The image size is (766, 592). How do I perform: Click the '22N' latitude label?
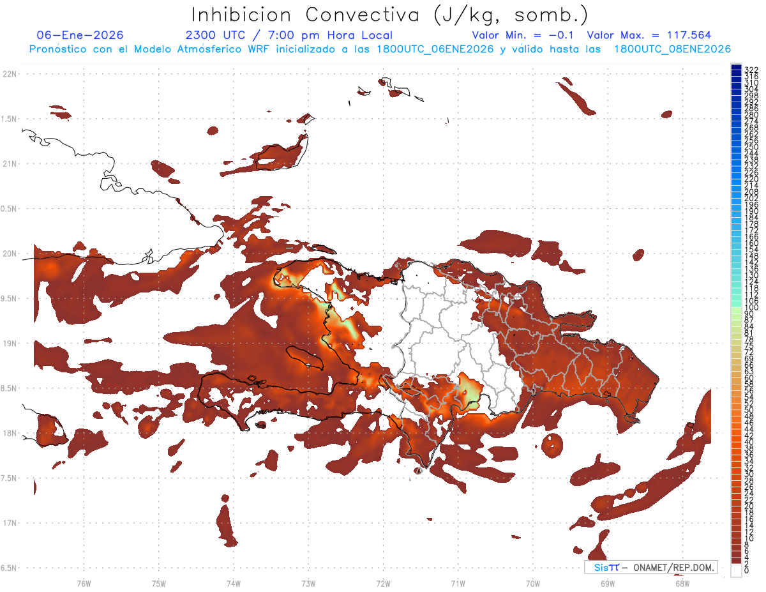[x=10, y=73]
